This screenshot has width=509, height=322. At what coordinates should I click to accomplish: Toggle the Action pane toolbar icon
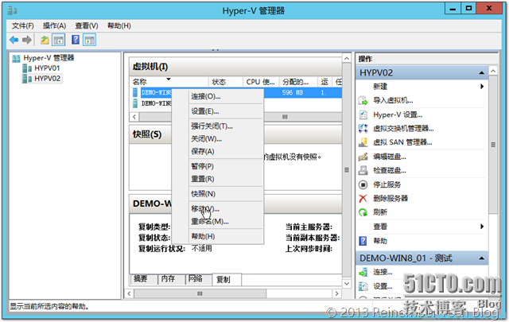(89, 41)
